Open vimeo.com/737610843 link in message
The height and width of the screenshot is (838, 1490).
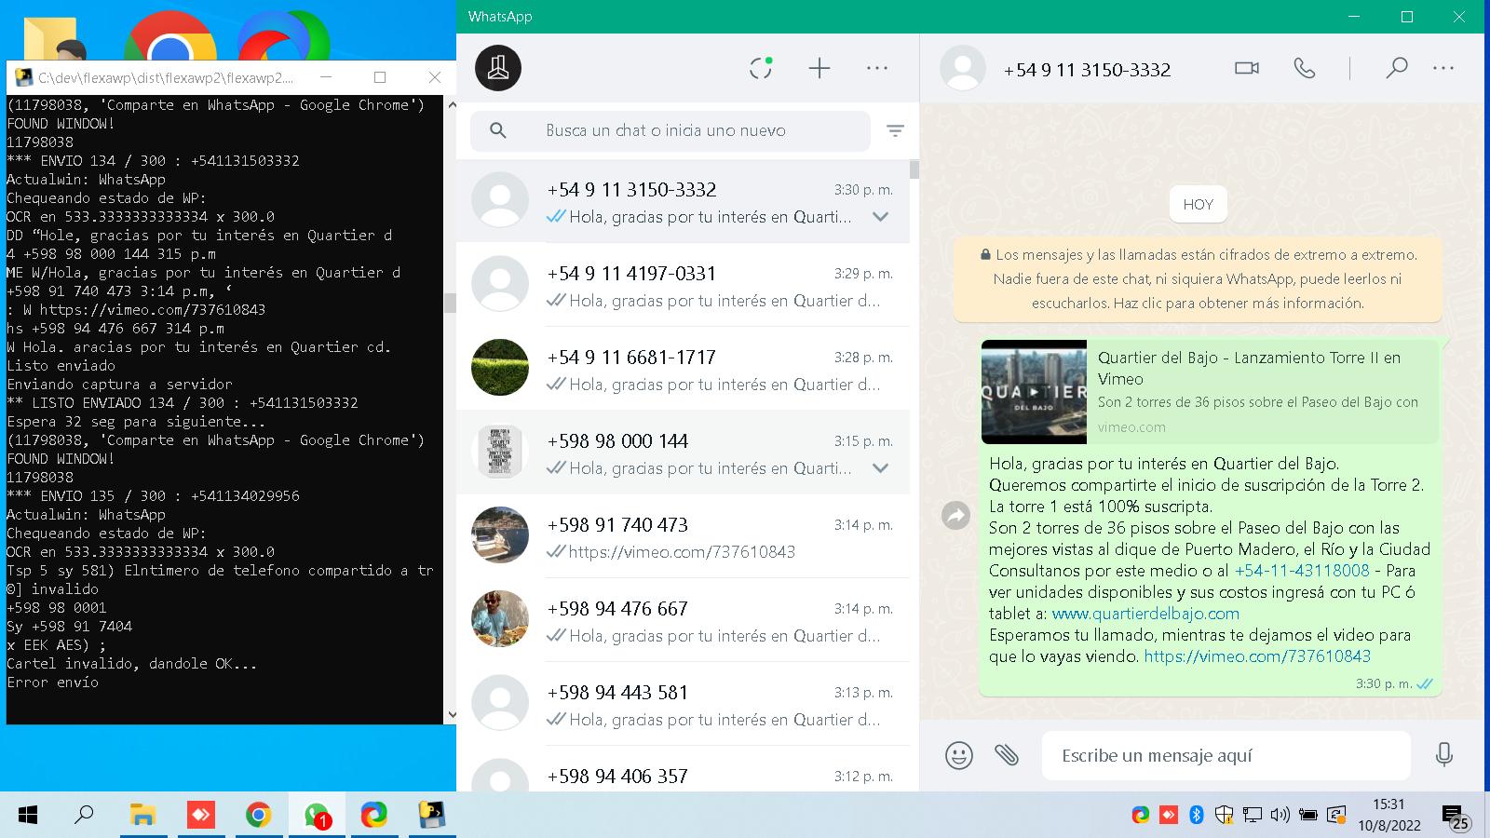click(1257, 656)
